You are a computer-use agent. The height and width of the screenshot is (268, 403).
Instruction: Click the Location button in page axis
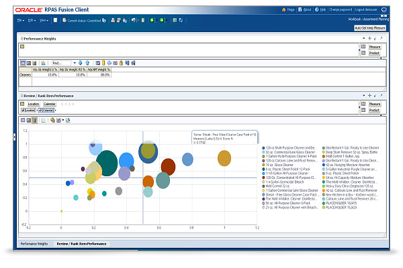34,104
